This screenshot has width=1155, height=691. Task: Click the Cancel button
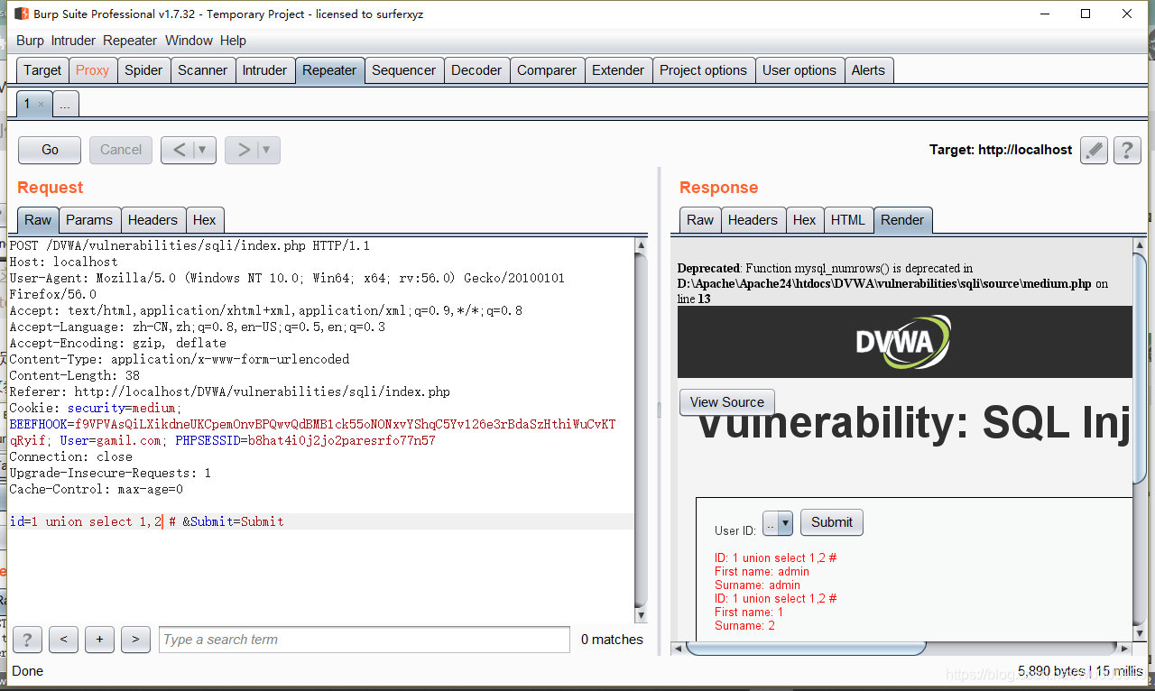coord(121,150)
